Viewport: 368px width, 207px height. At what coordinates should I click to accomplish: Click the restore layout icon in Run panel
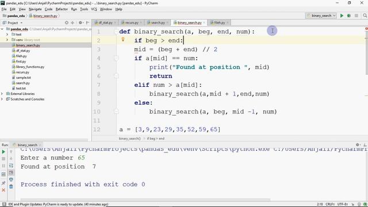(x=3, y=174)
